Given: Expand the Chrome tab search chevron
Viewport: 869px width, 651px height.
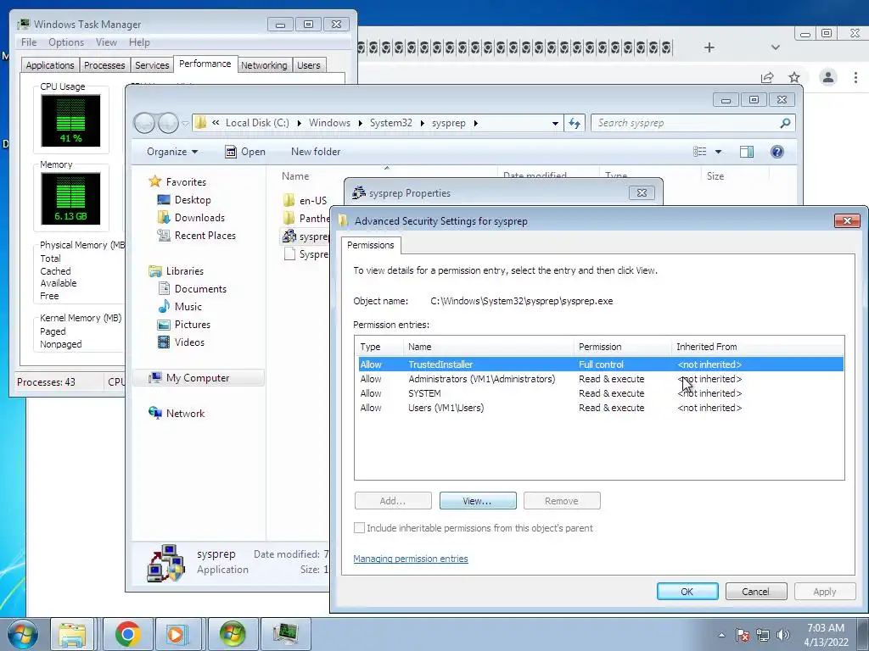Looking at the screenshot, I should 776,47.
